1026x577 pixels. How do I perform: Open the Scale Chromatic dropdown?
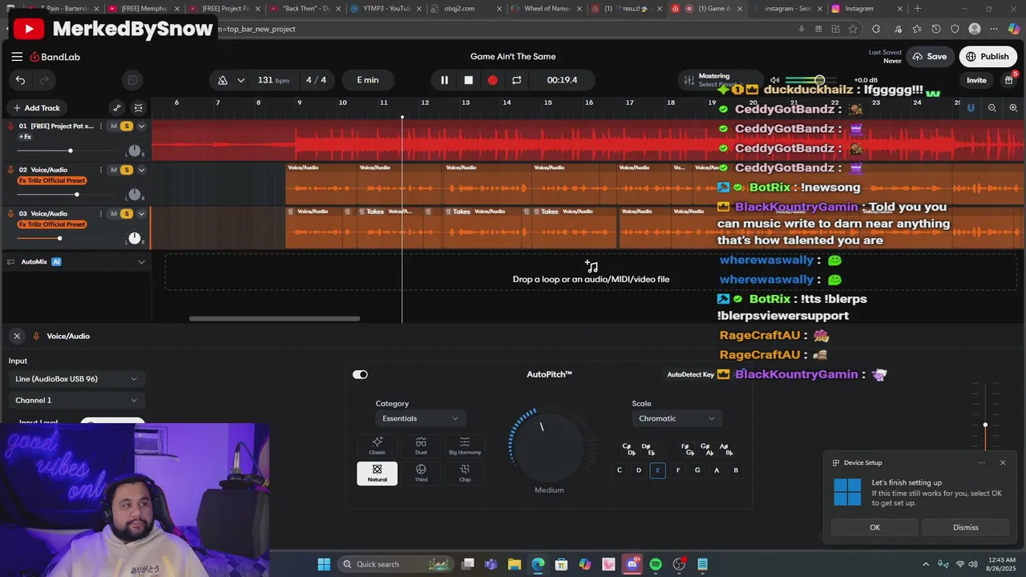[x=677, y=418]
